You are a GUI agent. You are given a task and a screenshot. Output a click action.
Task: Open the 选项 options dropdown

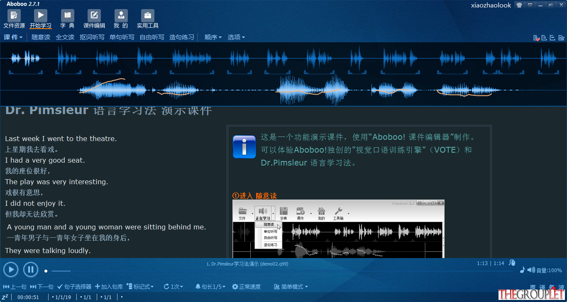point(237,37)
